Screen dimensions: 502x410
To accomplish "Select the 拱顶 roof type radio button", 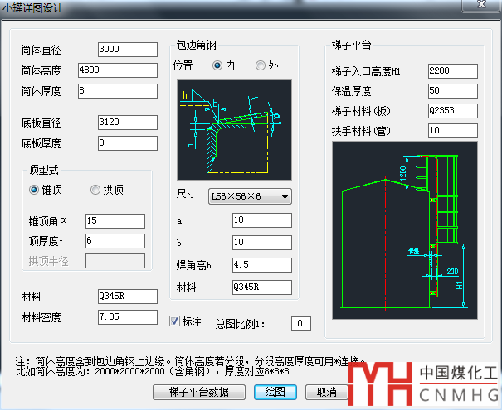I will click(x=95, y=190).
